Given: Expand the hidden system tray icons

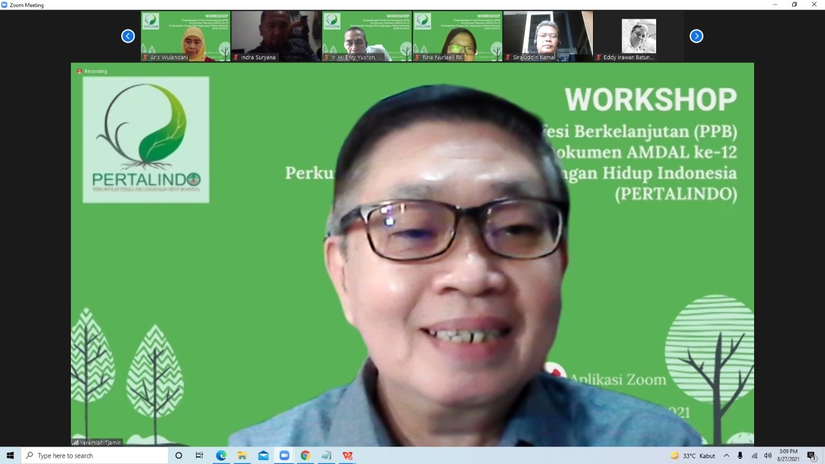Looking at the screenshot, I should [x=726, y=456].
